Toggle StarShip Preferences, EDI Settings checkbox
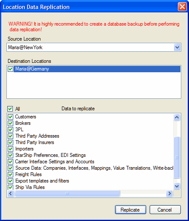The width and height of the screenshot is (189, 221). point(10,155)
